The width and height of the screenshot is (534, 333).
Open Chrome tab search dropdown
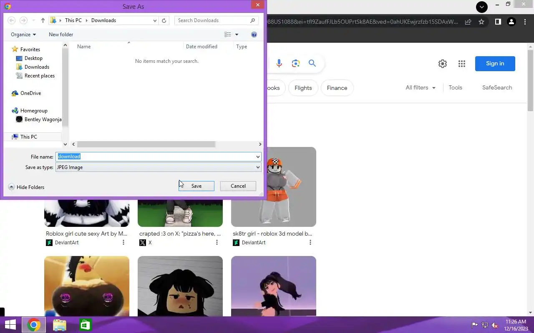[482, 7]
